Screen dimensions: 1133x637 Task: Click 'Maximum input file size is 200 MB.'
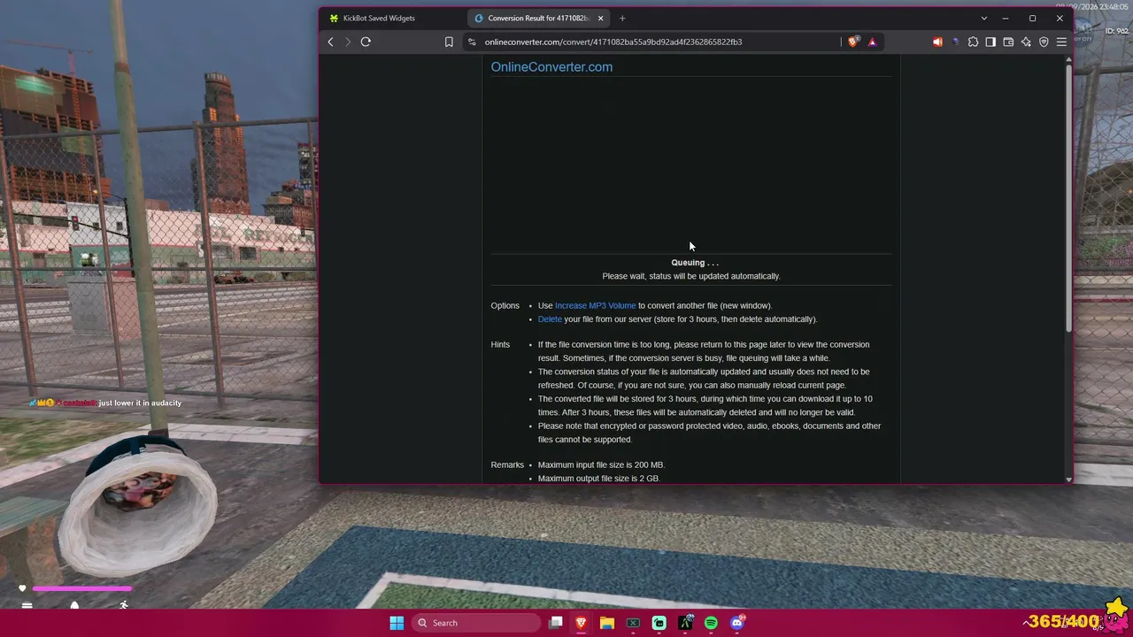[x=601, y=464]
